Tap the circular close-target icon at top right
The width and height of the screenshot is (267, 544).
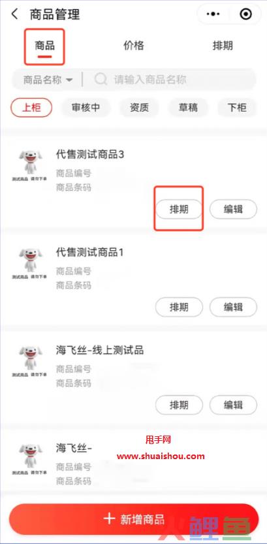pos(246,14)
